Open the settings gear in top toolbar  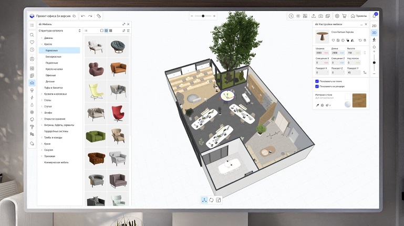pos(337,16)
